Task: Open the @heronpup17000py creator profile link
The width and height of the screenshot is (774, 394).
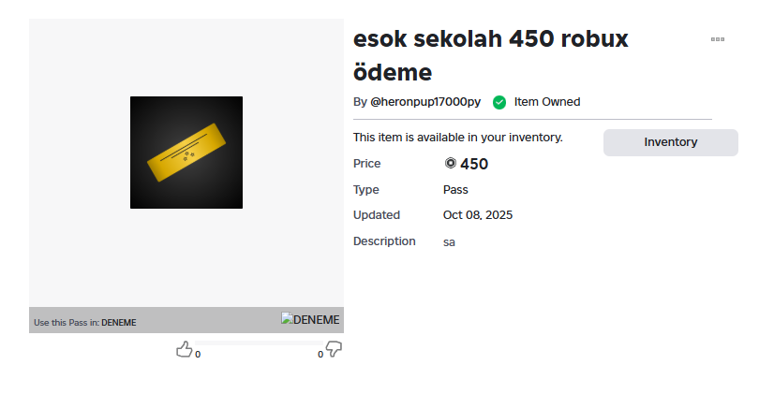Action: (x=424, y=102)
